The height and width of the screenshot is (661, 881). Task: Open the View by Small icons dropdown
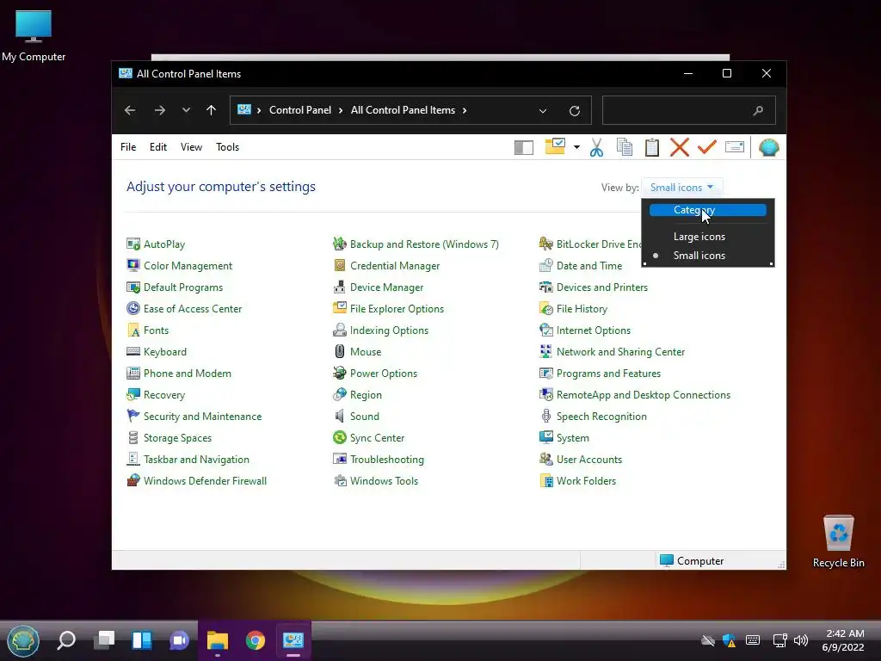[681, 187]
